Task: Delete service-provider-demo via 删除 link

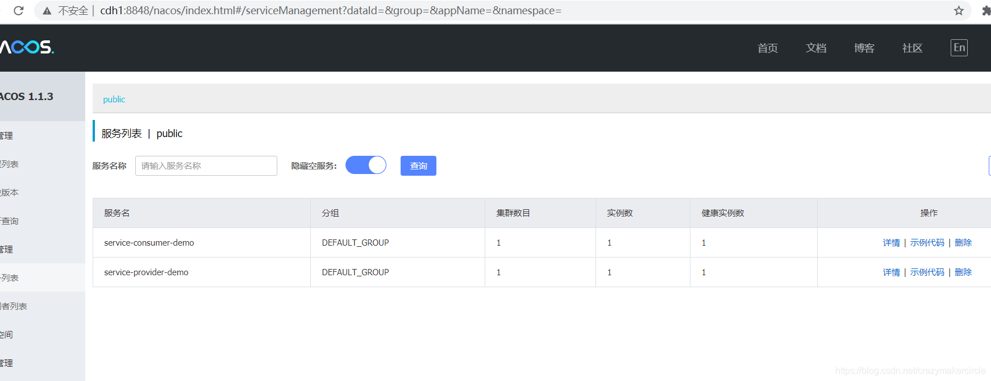Action: pos(963,272)
